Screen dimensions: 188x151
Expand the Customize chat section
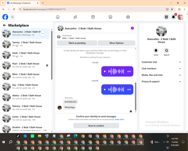click(161, 62)
